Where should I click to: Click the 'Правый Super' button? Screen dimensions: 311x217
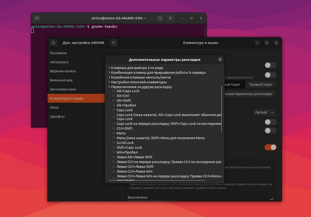tap(261, 85)
